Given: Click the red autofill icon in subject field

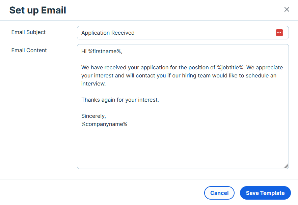Looking at the screenshot, I should (279, 33).
